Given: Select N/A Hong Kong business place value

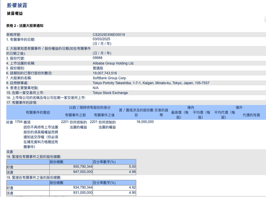Looking at the screenshot, I should tap(95, 88).
